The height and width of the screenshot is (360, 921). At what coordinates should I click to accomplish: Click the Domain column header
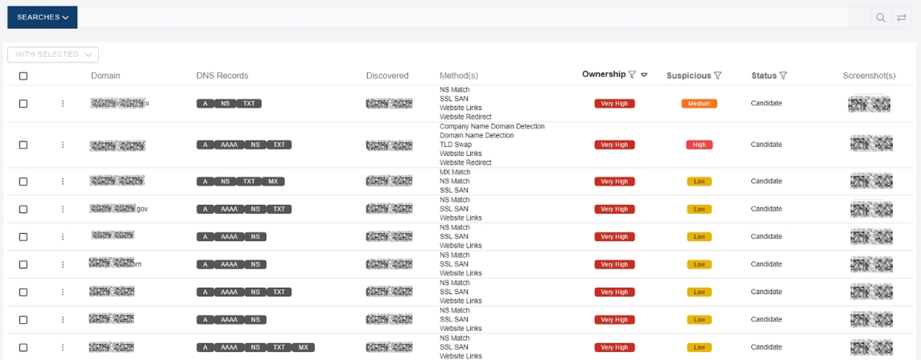105,76
